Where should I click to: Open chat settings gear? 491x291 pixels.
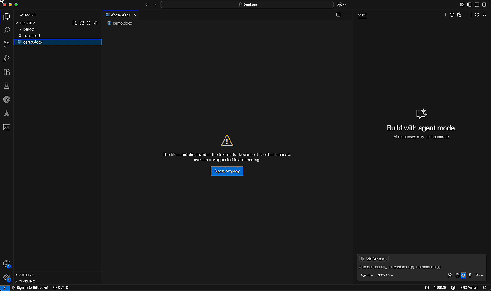[459, 15]
